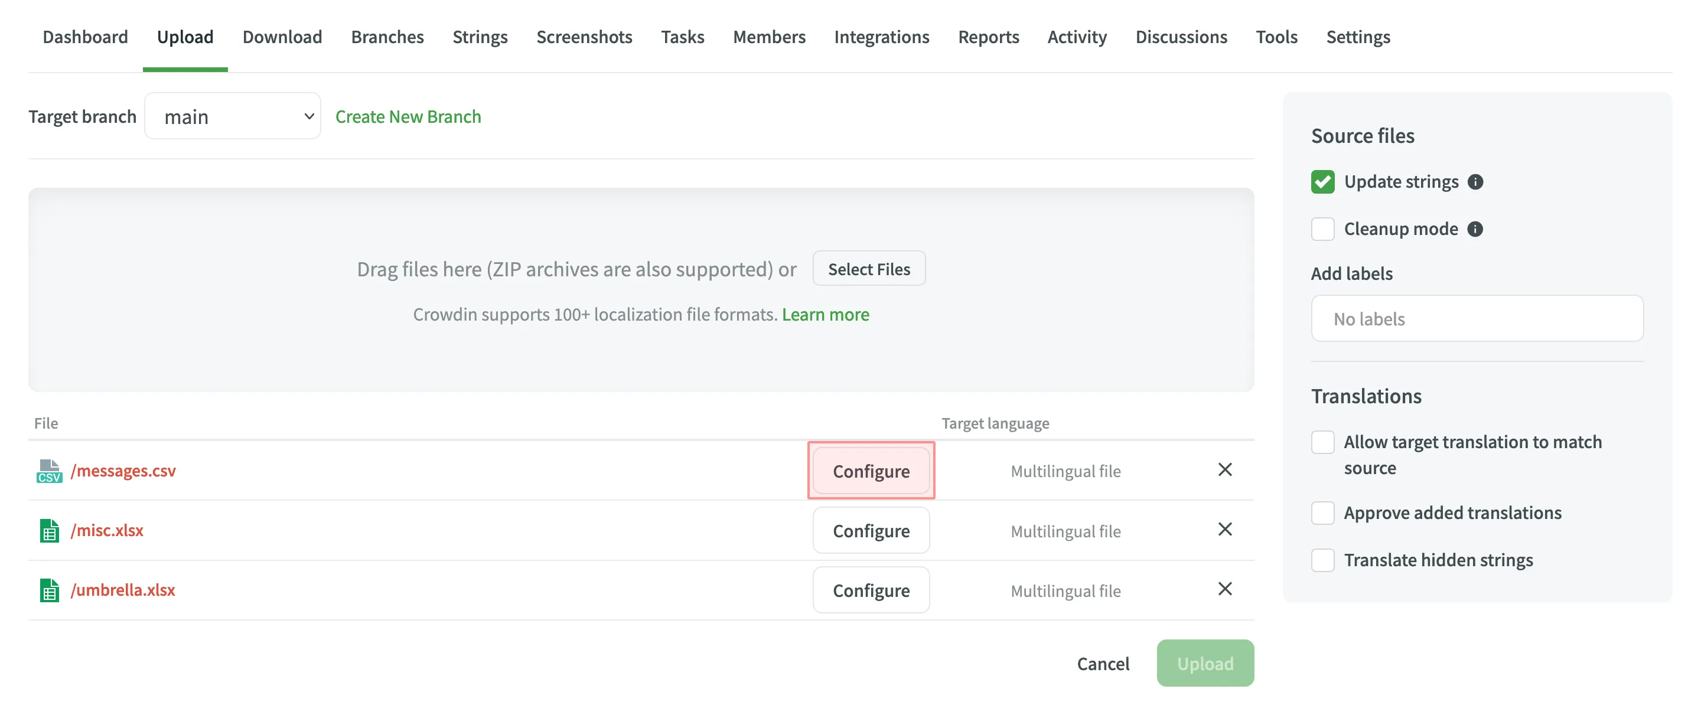Configure the messages.csv file
This screenshot has height=715, width=1701.
click(x=871, y=471)
